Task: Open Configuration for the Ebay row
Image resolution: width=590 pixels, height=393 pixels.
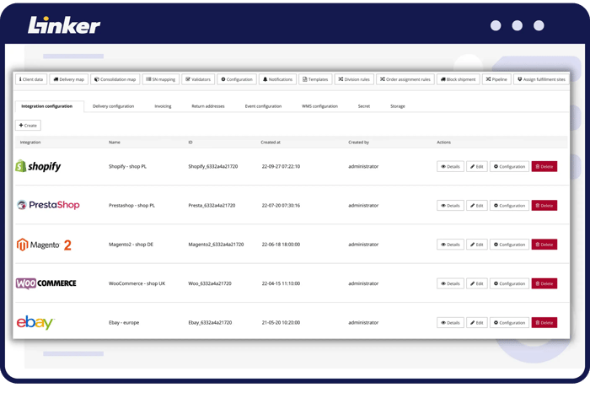Action: coord(509,323)
